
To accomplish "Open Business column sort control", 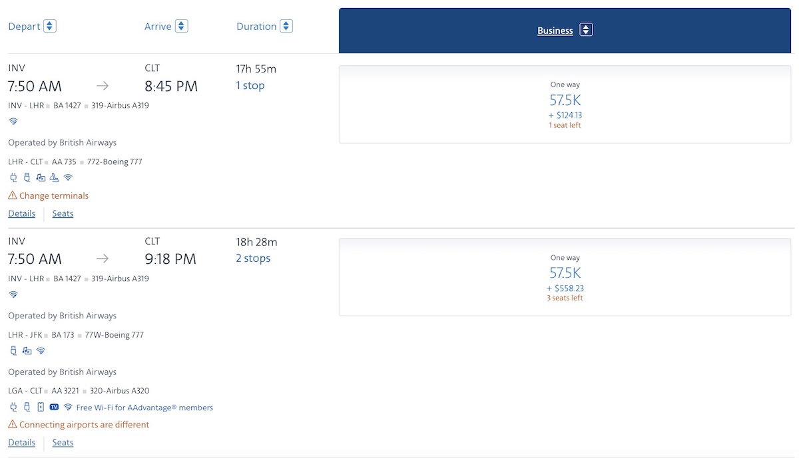I will 585,30.
